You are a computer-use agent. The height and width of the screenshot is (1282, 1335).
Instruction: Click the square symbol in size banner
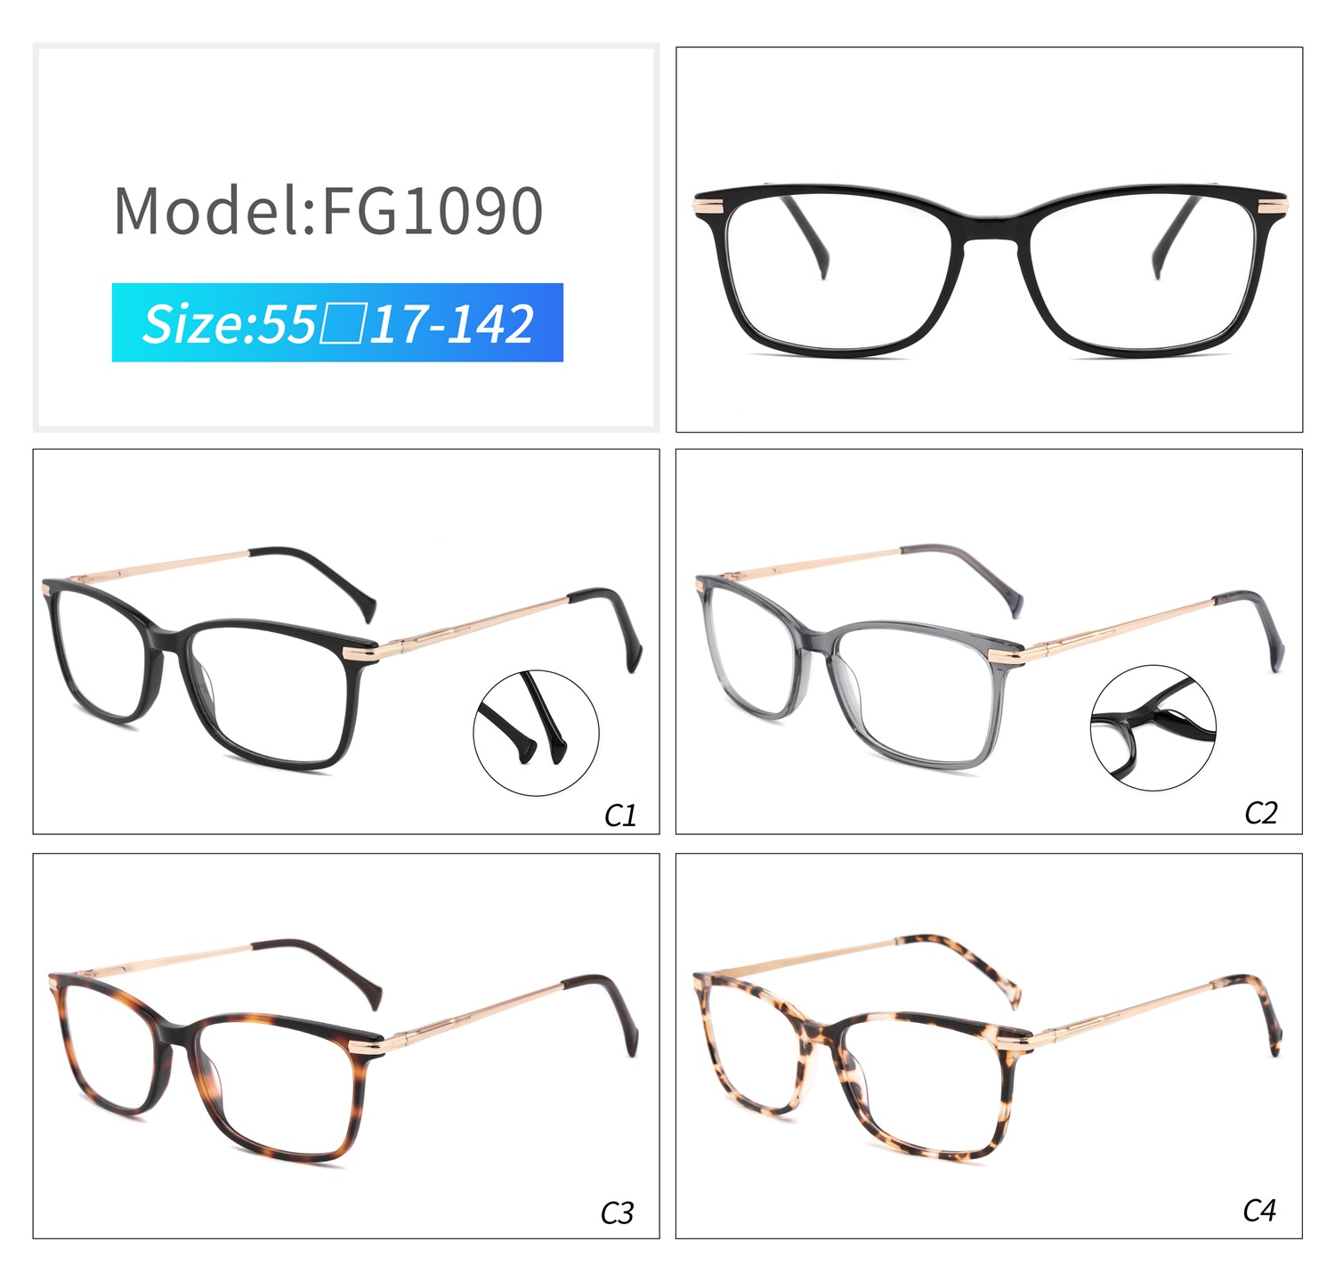[342, 324]
